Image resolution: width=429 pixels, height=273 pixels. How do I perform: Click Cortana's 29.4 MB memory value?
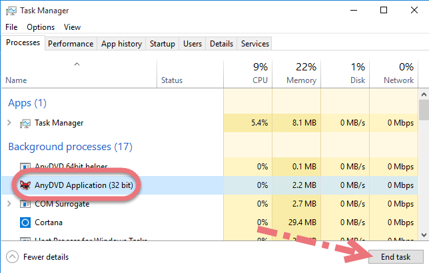[x=302, y=223]
